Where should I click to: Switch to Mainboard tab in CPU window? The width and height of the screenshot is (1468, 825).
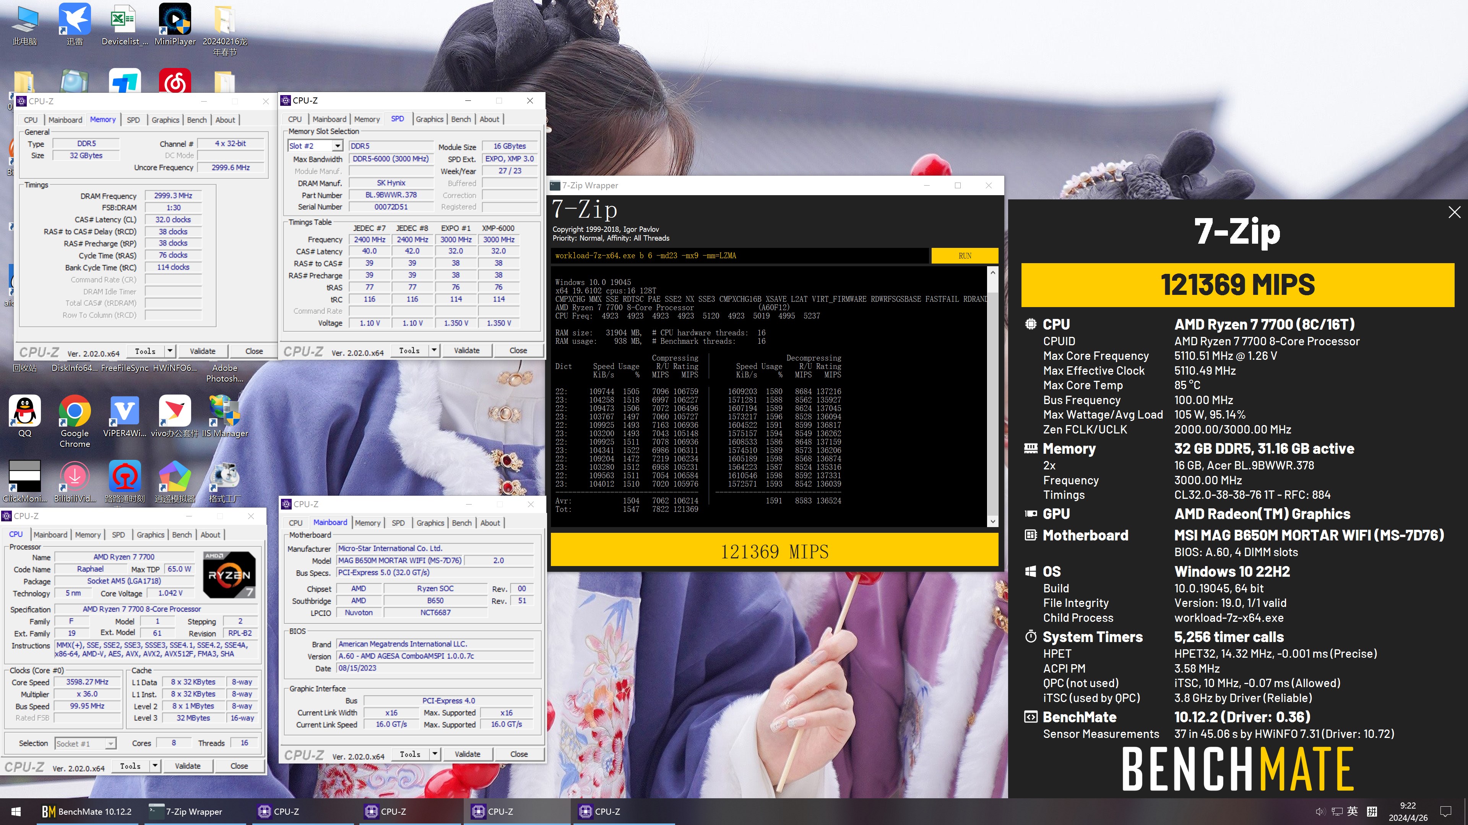(x=50, y=535)
